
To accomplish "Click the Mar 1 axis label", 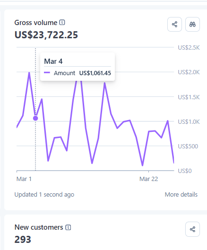I will (x=24, y=179).
